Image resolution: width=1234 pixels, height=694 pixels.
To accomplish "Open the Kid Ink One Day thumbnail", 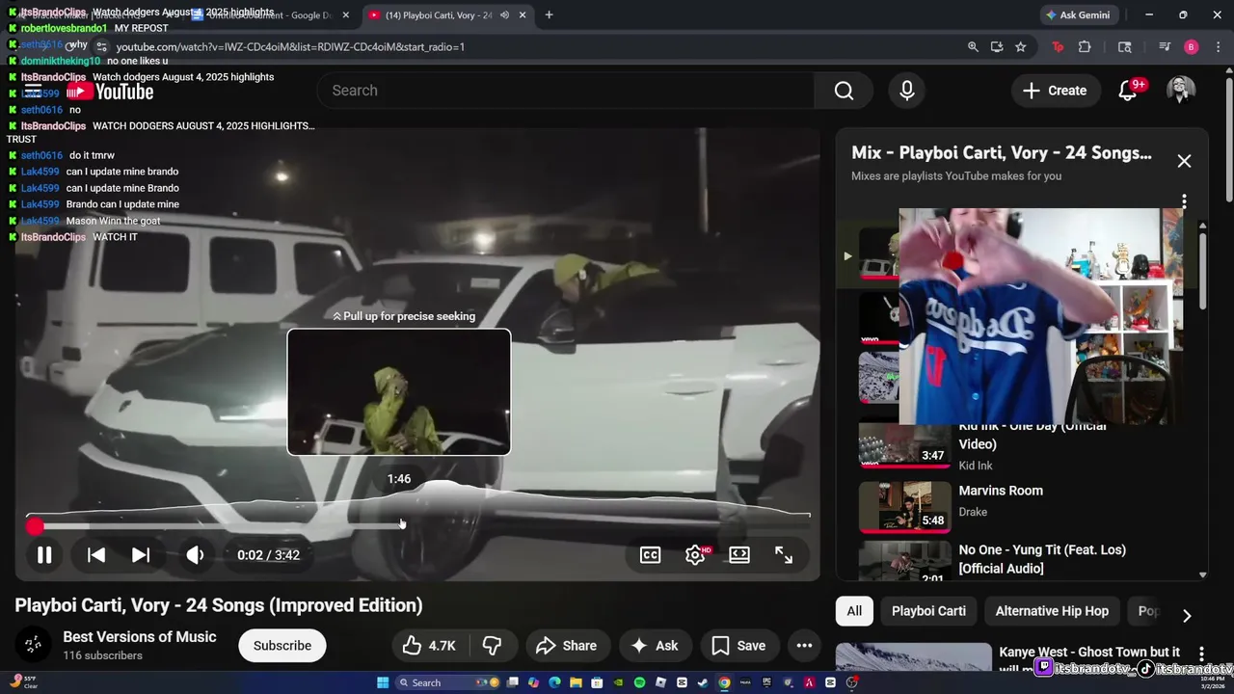I will point(904,443).
